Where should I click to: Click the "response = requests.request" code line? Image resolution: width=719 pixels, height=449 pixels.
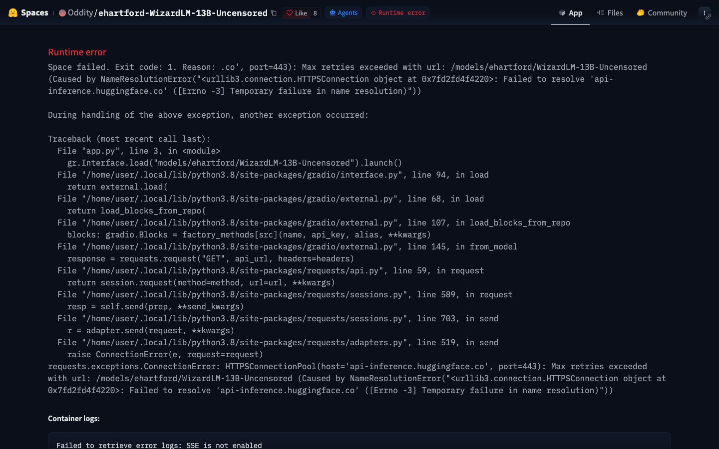[x=211, y=259]
